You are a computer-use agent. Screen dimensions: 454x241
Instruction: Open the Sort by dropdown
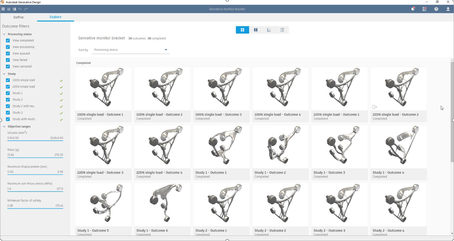pyautogui.click(x=131, y=50)
